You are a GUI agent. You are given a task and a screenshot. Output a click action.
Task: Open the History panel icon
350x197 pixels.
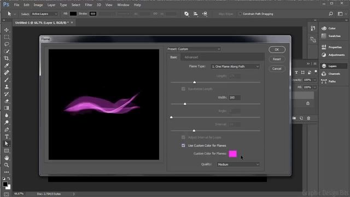point(313,28)
